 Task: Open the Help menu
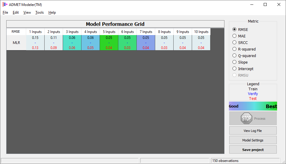coord(52,12)
